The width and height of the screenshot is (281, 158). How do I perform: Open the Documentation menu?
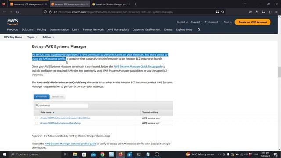tap(59, 29)
